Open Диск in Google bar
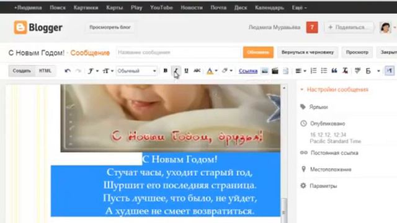Image resolution: width=397 pixels, height=223 pixels. point(241,7)
